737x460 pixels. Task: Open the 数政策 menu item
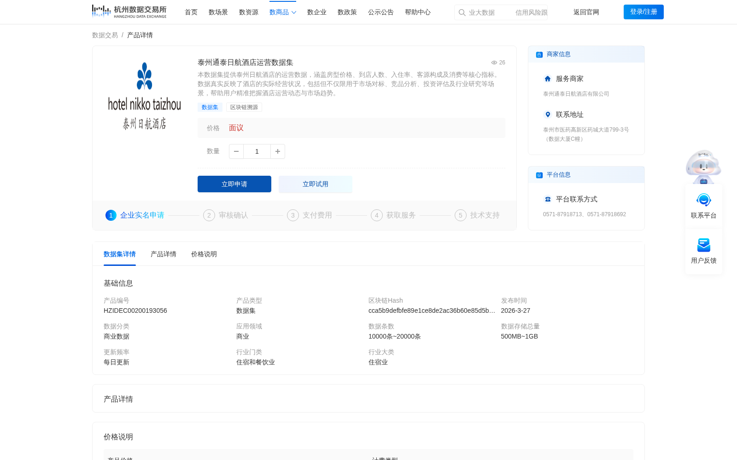(x=347, y=12)
